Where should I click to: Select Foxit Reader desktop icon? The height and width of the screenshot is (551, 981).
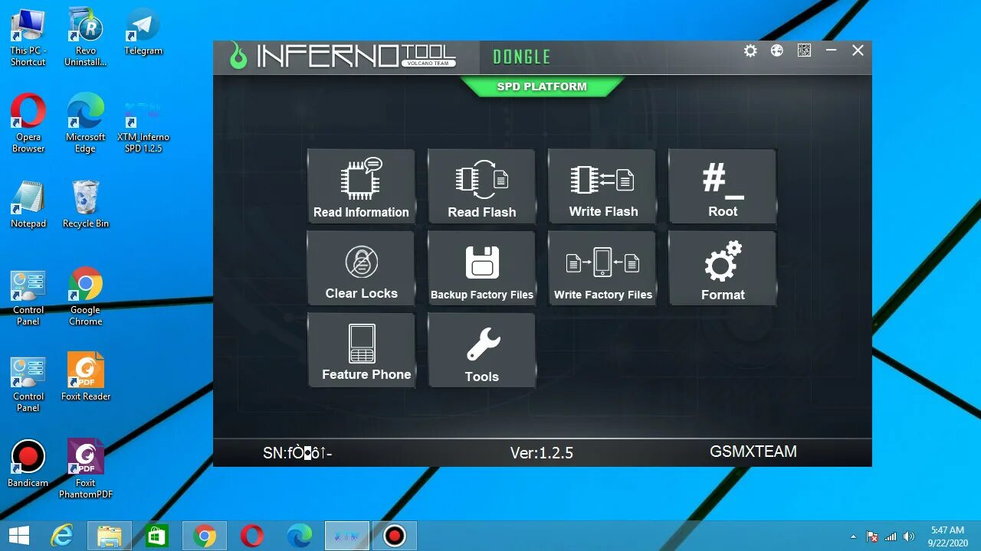click(86, 377)
